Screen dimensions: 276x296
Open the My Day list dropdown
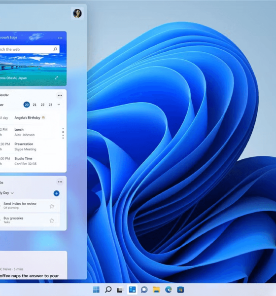point(7,193)
